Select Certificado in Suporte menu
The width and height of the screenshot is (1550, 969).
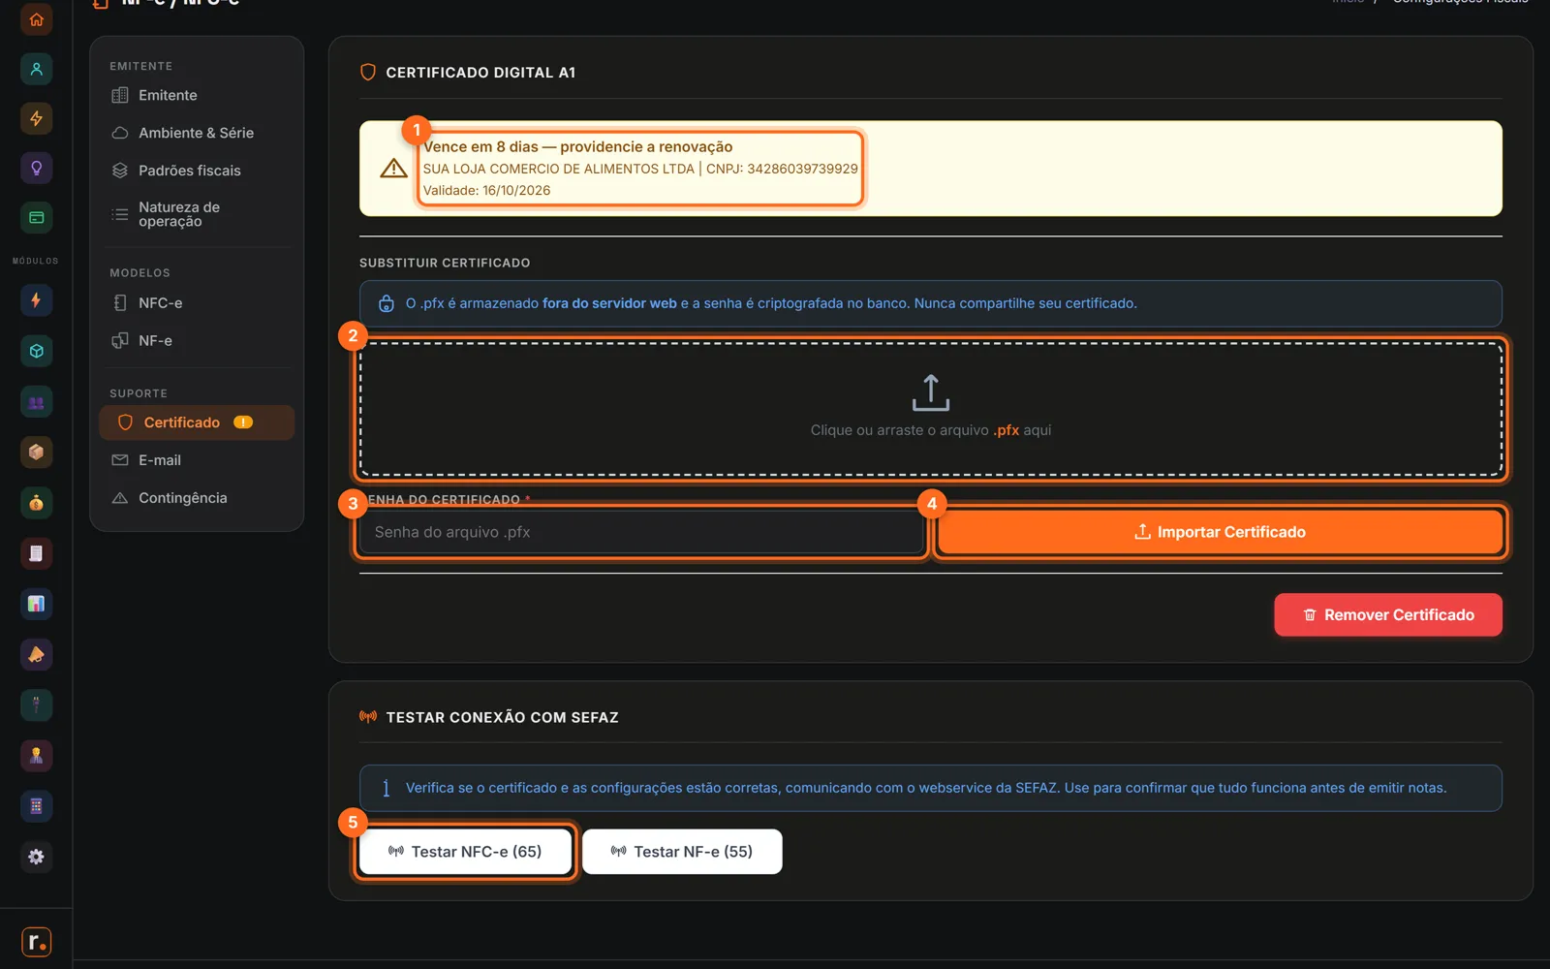point(197,422)
